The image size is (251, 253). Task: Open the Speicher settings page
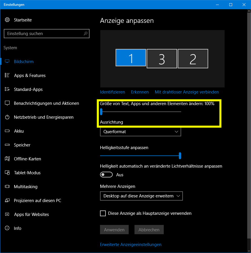coord(22,145)
